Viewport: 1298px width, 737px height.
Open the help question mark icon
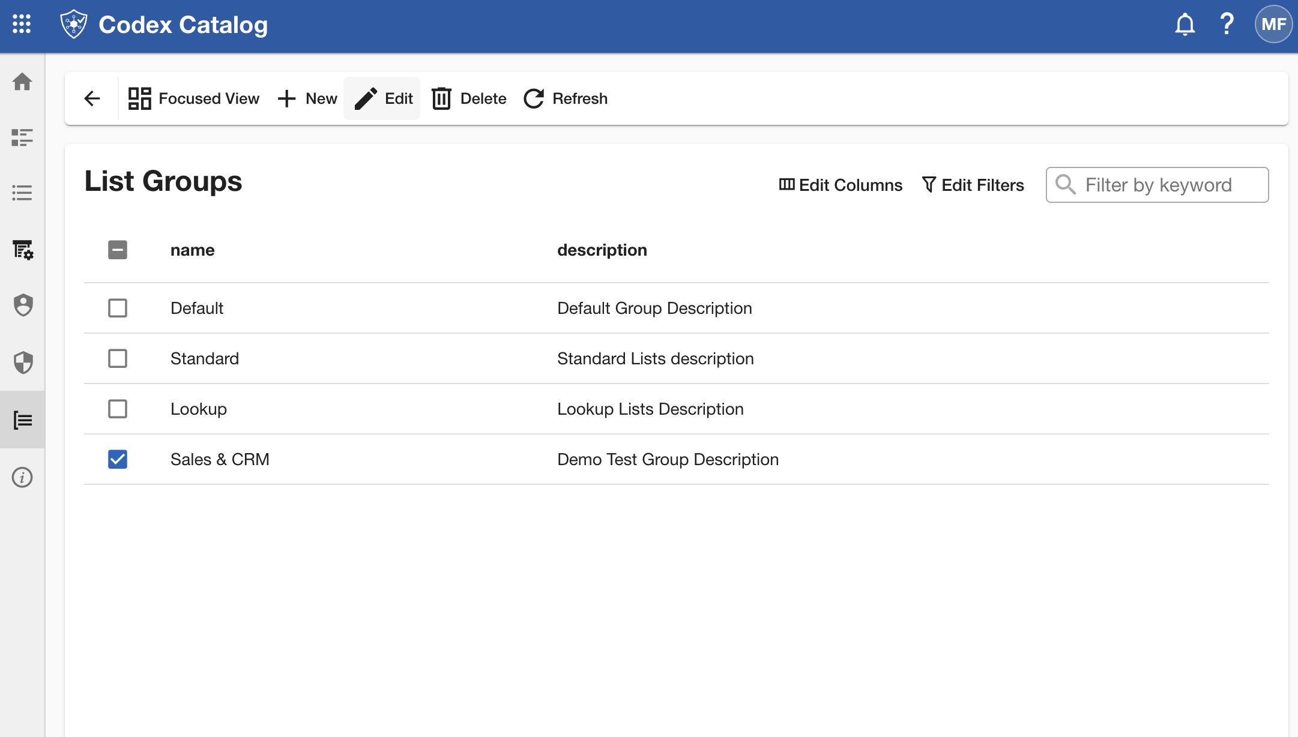(x=1227, y=24)
